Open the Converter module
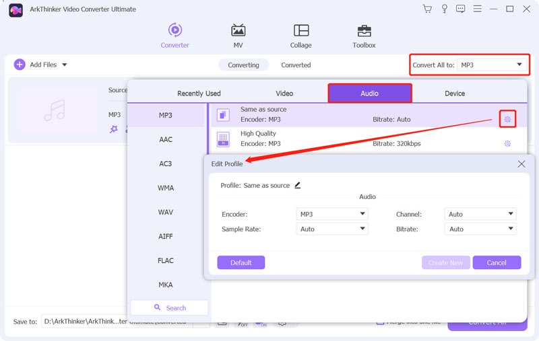Screen dimensions: 539x341 coord(175,36)
